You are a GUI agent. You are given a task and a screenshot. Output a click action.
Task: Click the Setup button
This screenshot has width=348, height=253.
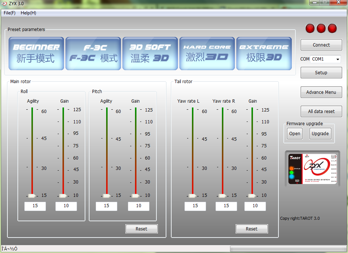(x=321, y=73)
